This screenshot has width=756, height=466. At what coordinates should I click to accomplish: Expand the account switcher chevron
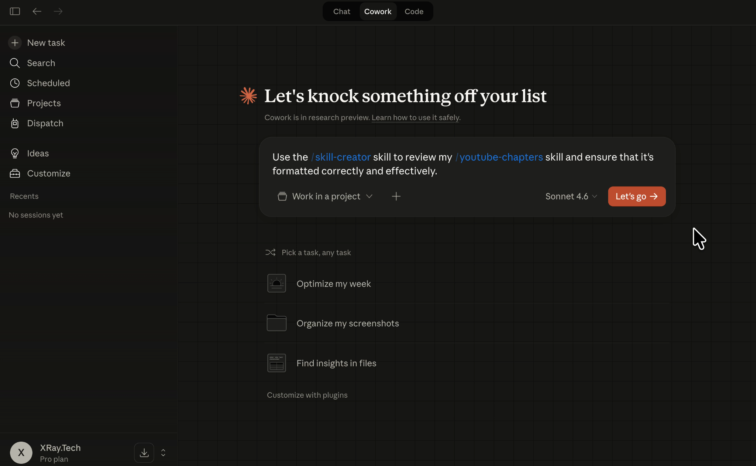[162, 452]
